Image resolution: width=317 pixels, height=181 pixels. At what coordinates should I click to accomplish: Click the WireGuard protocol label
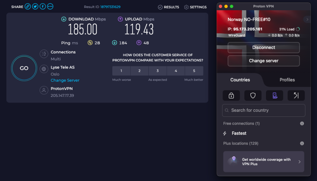tap(237, 35)
